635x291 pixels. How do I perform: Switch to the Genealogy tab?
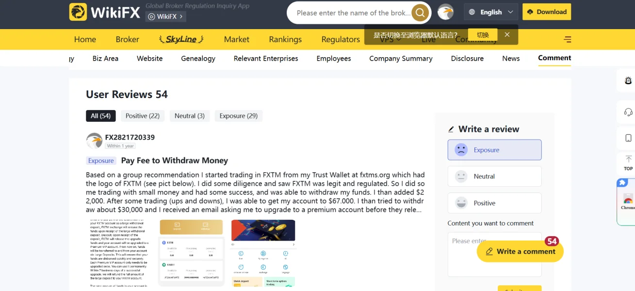(198, 58)
